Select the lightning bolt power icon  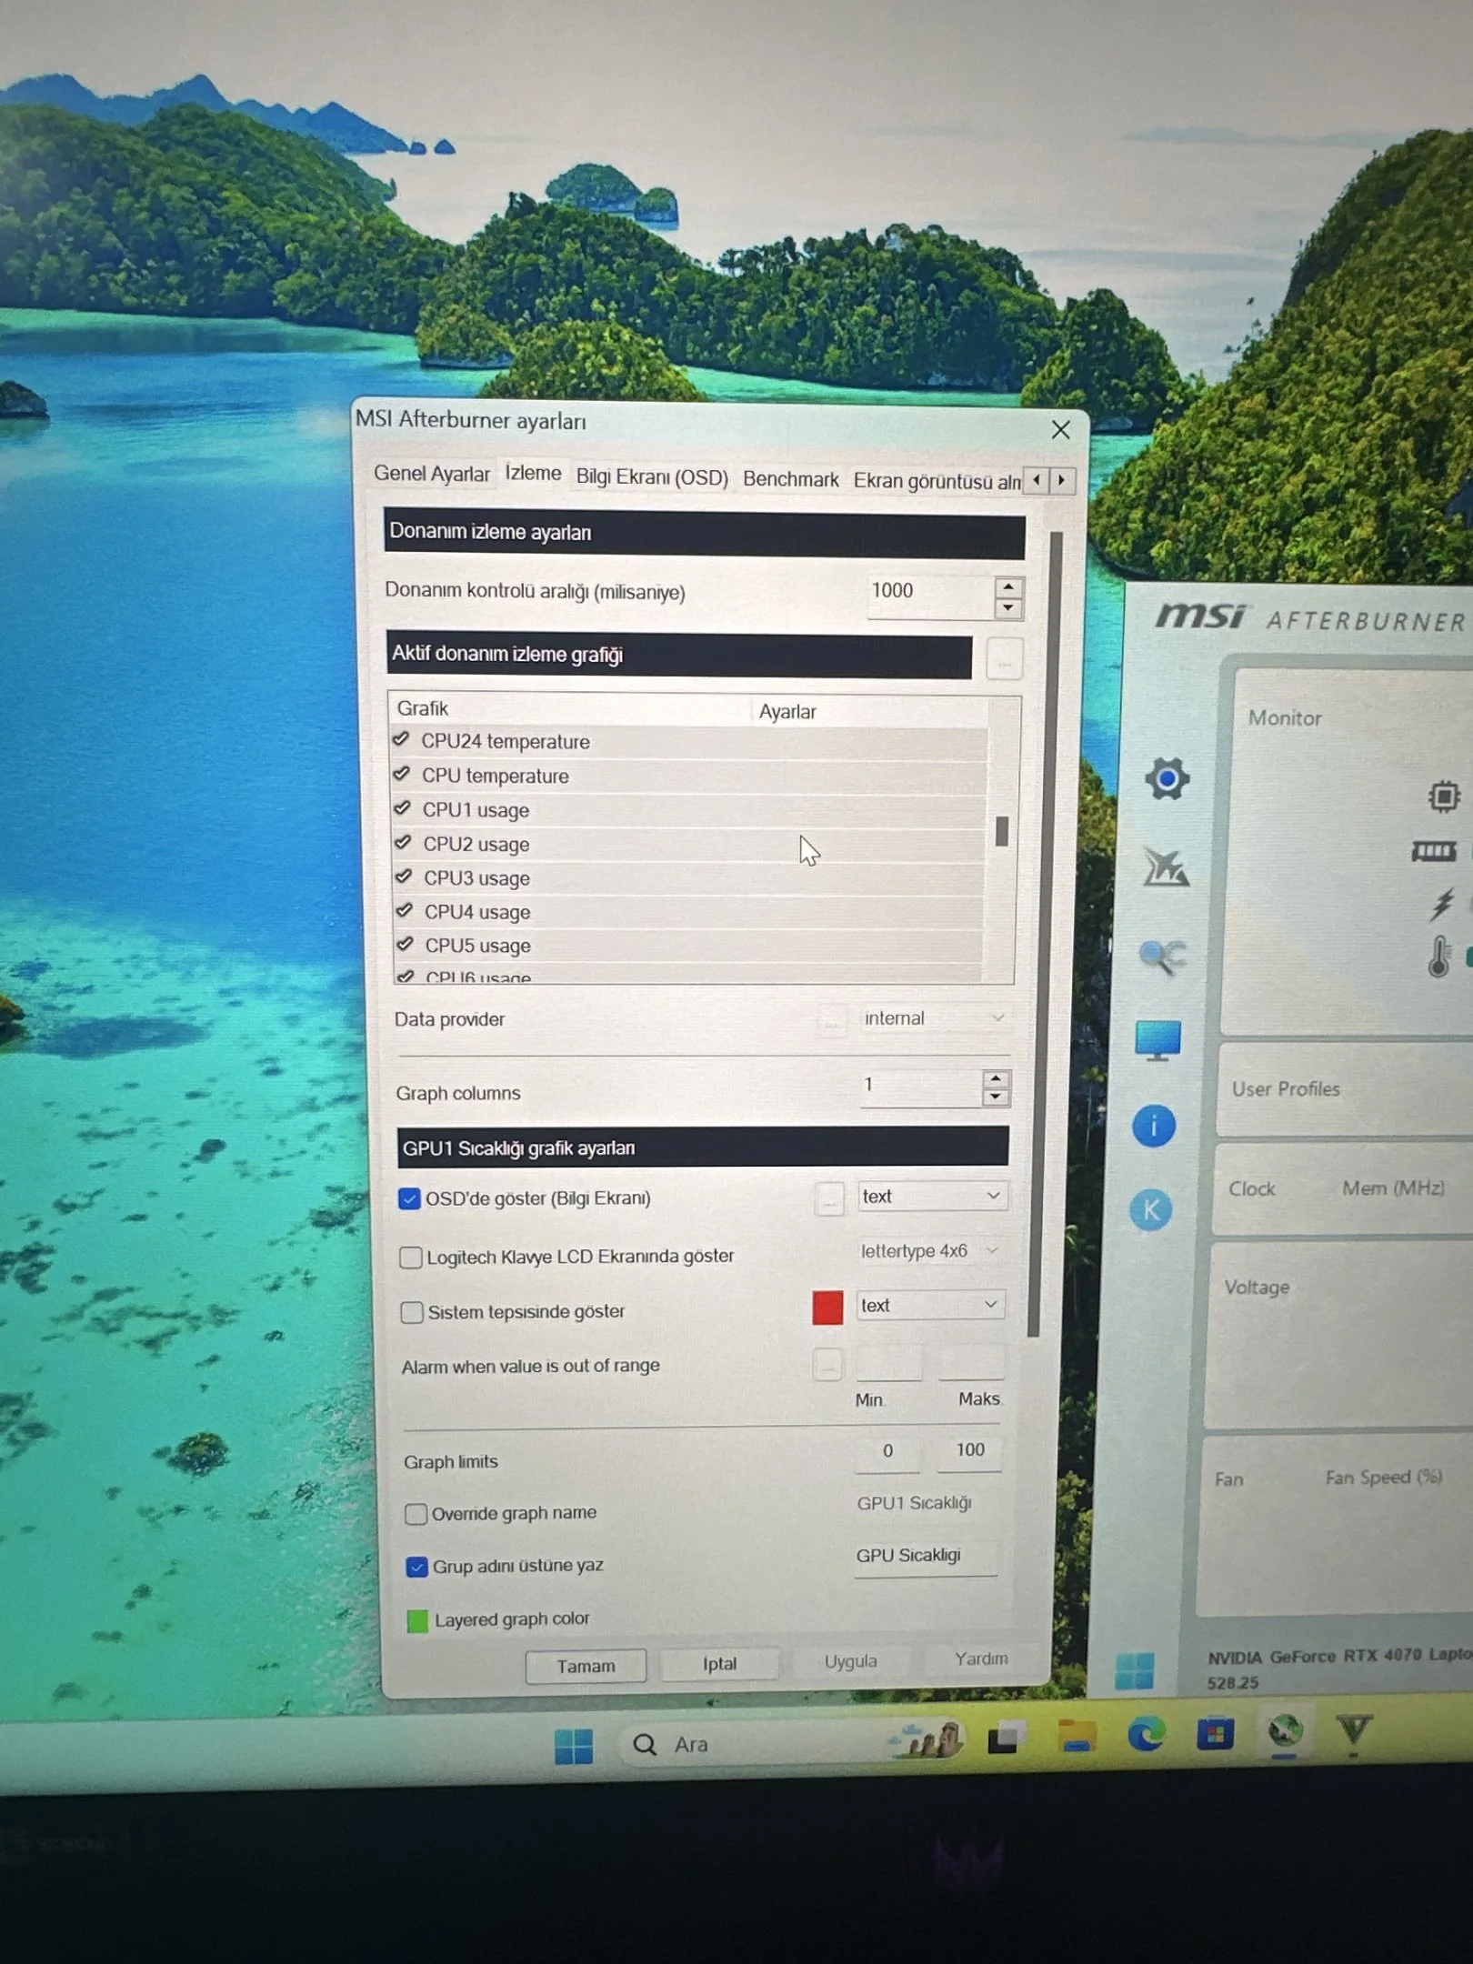(x=1442, y=903)
